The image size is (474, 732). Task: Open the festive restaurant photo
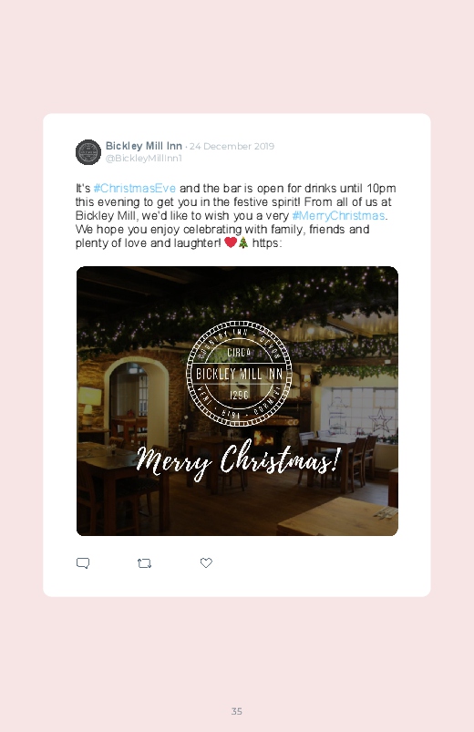pyautogui.click(x=237, y=401)
